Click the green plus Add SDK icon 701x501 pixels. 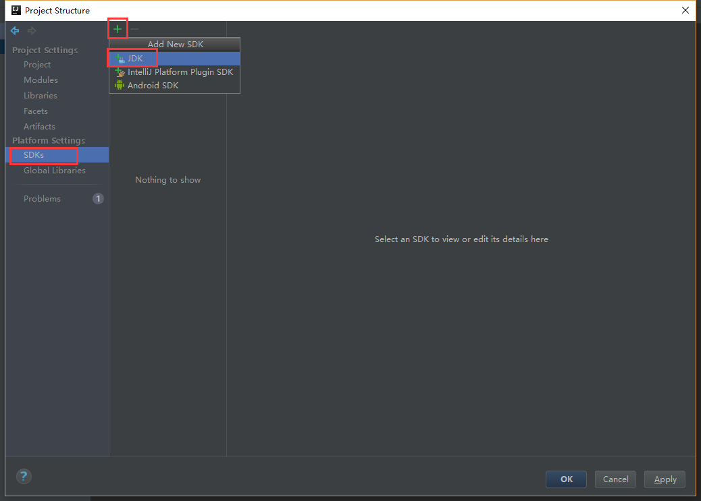[x=118, y=29]
